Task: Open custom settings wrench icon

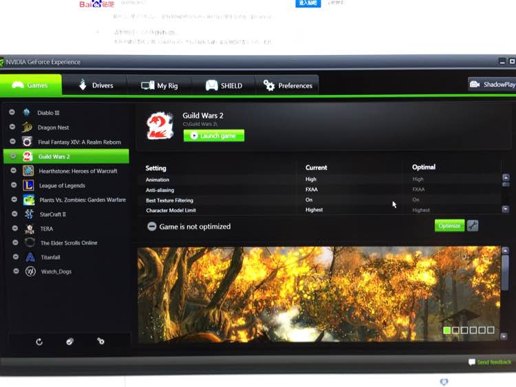Action: (x=473, y=226)
